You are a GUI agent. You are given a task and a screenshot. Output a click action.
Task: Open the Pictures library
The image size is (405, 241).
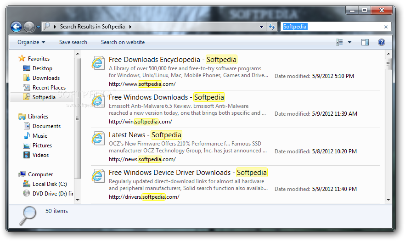pyautogui.click(x=42, y=146)
